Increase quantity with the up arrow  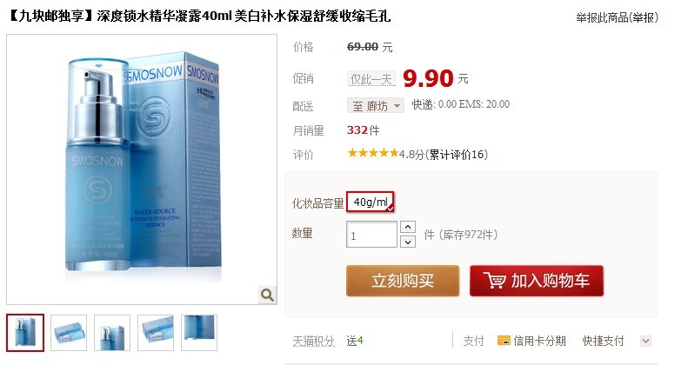[x=408, y=227]
